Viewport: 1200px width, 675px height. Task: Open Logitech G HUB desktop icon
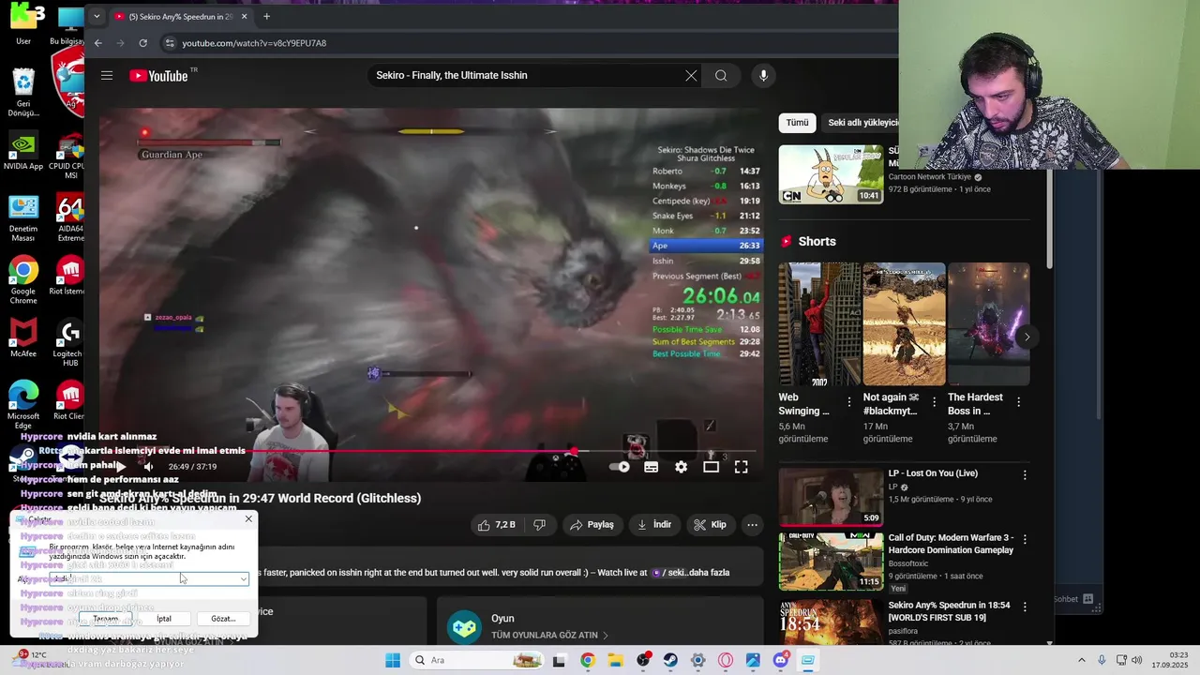coord(70,342)
